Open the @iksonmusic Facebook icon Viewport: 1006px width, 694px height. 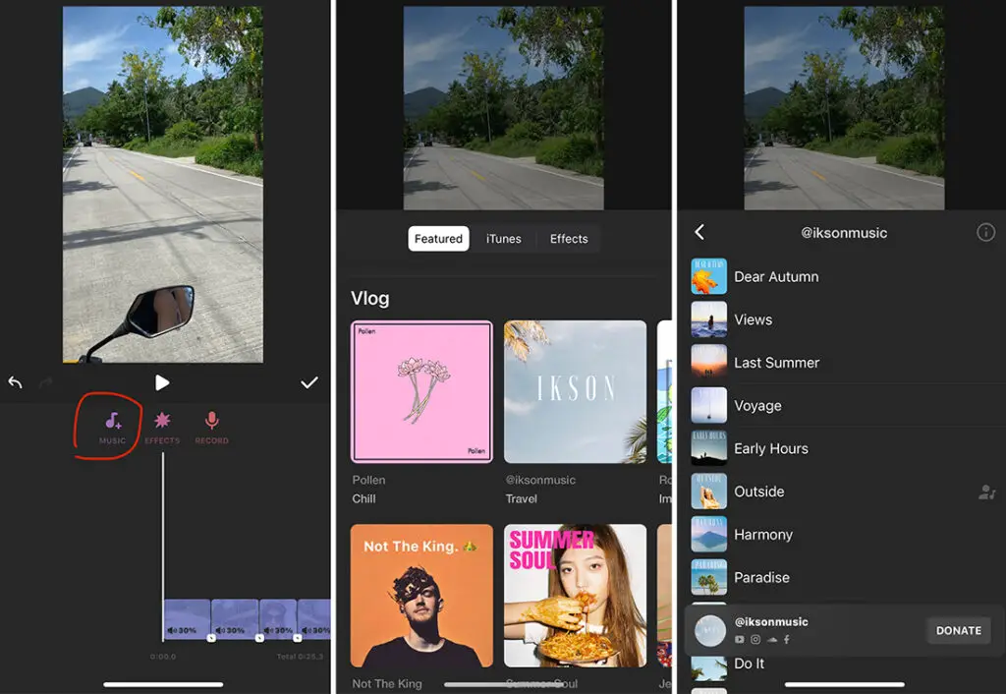pyautogui.click(x=787, y=639)
